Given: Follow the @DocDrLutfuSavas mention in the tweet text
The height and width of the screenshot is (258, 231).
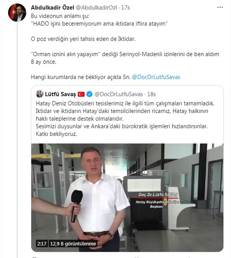Looking at the screenshot, I should 156,77.
